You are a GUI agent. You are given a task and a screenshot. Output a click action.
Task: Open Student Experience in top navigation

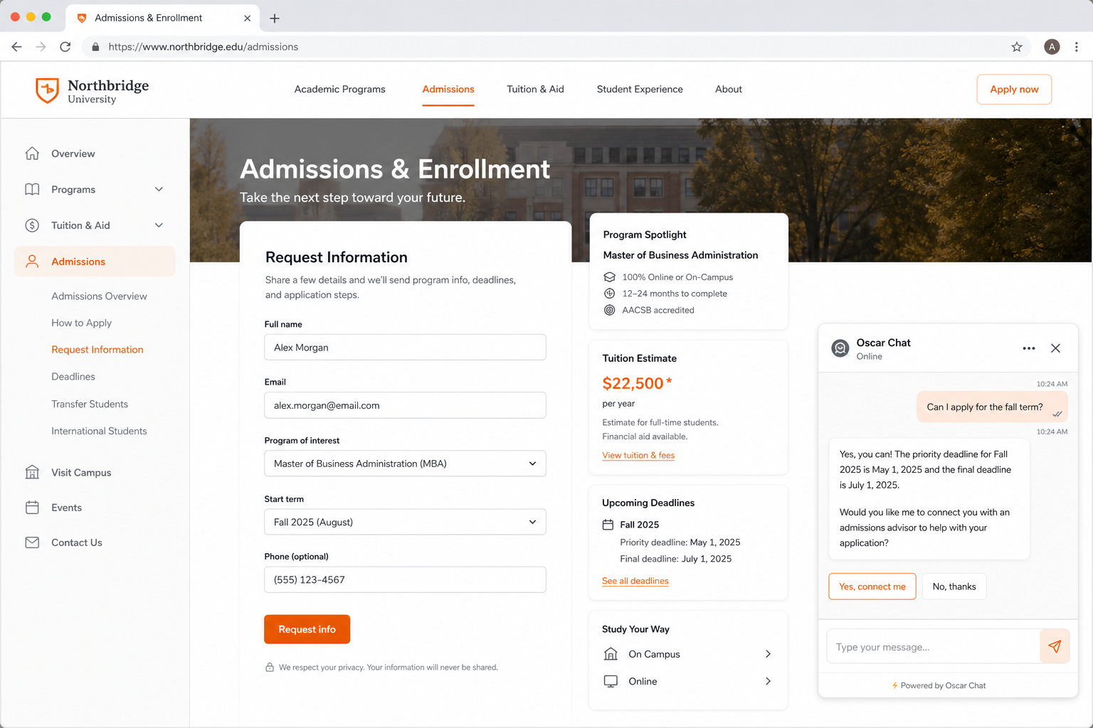pos(640,90)
